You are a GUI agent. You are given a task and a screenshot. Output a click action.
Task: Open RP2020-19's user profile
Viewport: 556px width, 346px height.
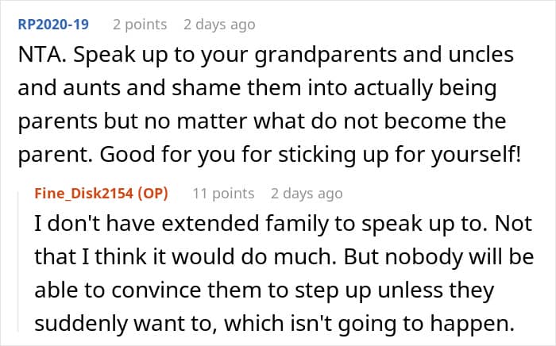coord(51,25)
